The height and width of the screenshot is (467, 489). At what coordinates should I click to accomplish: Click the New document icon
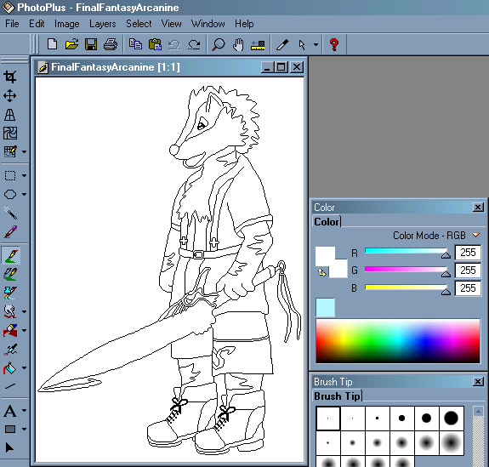[52, 44]
